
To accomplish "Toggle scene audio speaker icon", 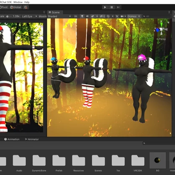I will pos(87,16).
